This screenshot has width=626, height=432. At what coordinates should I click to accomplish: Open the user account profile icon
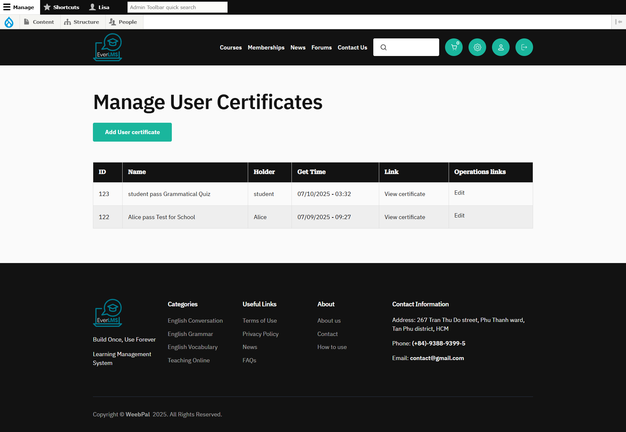500,48
